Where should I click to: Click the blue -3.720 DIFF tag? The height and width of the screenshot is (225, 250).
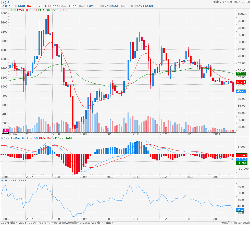click(242, 159)
